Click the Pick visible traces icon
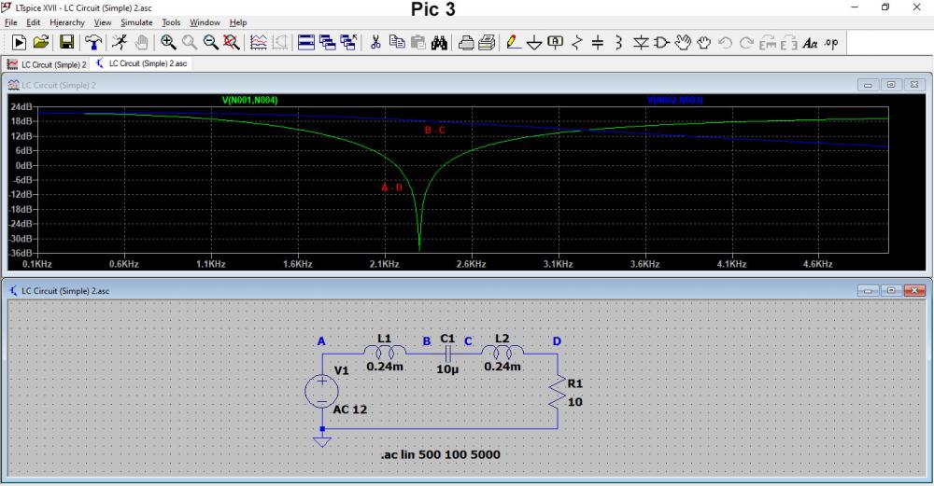 259,42
